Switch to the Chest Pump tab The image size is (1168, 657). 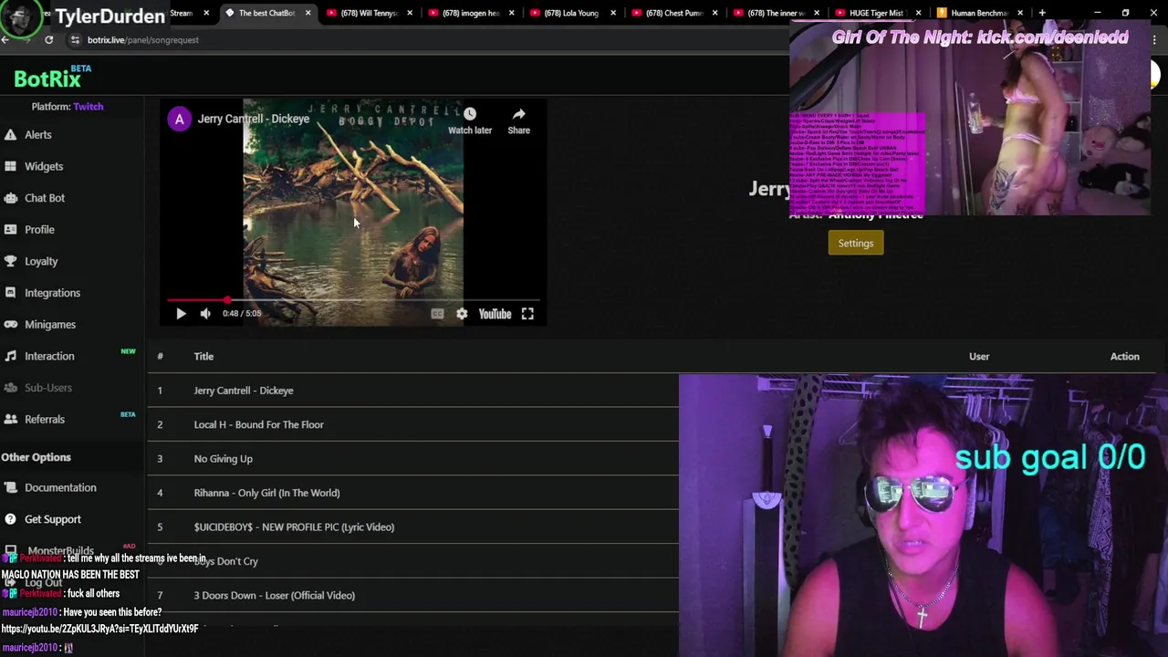click(674, 13)
